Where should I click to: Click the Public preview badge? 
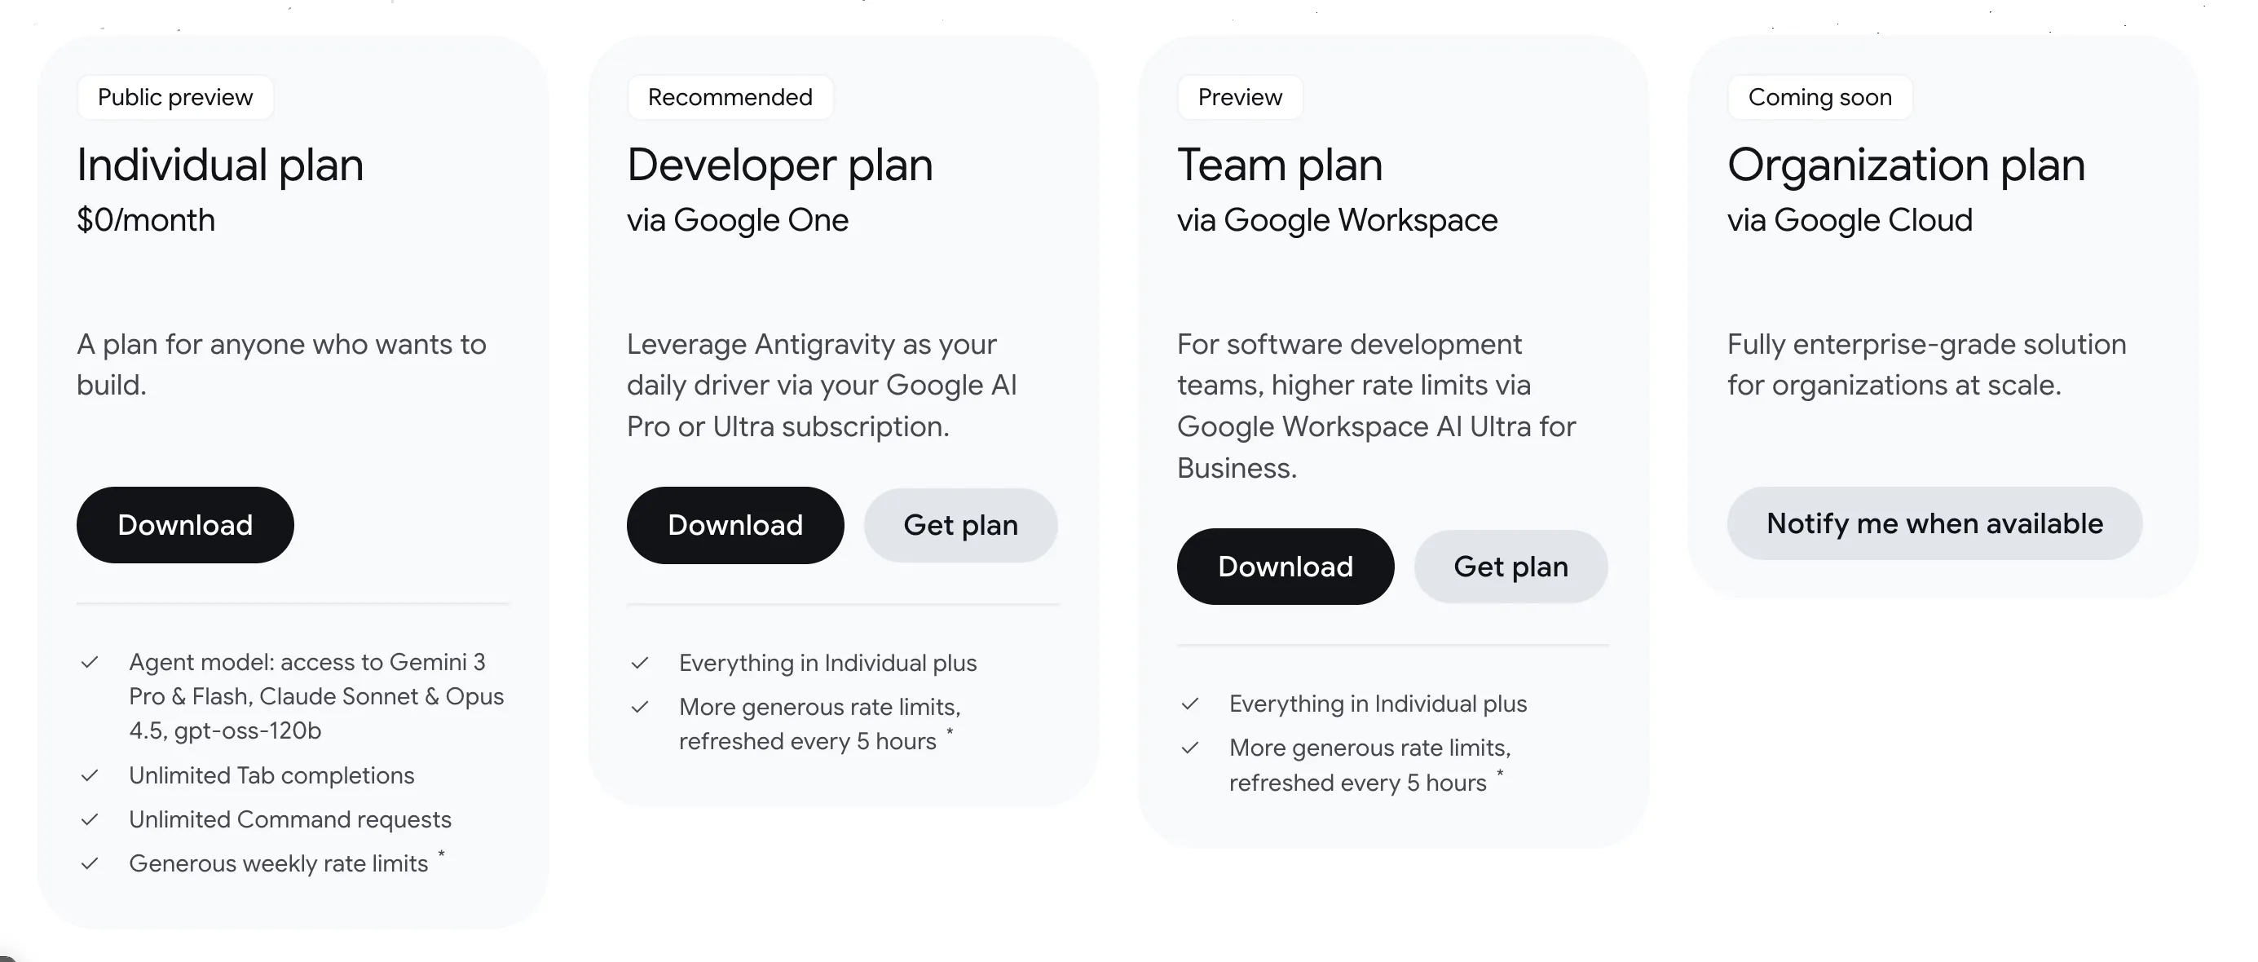tap(175, 97)
